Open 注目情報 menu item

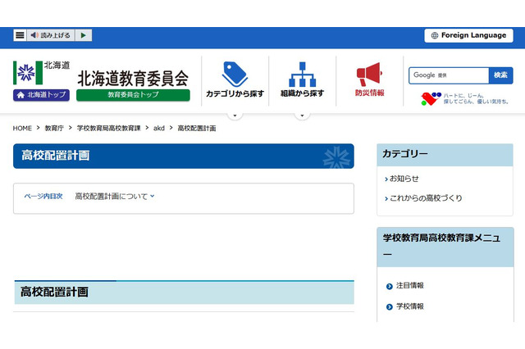click(410, 285)
